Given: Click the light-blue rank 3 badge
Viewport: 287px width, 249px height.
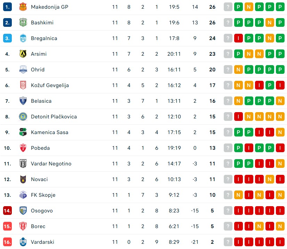Looking at the screenshot, I should pyautogui.click(x=7, y=38).
